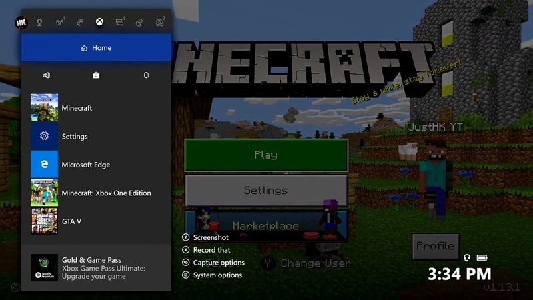This screenshot has height=300, width=533.
Task: Launch GTA V from the list
Action: coord(96,221)
